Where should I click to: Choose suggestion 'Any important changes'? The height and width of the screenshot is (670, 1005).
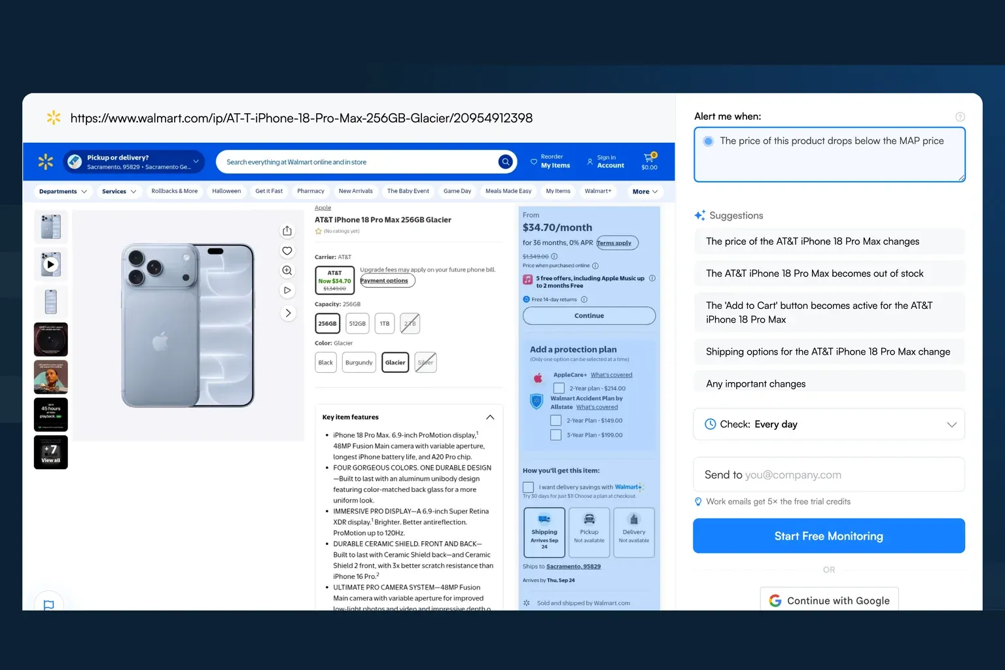tap(829, 383)
